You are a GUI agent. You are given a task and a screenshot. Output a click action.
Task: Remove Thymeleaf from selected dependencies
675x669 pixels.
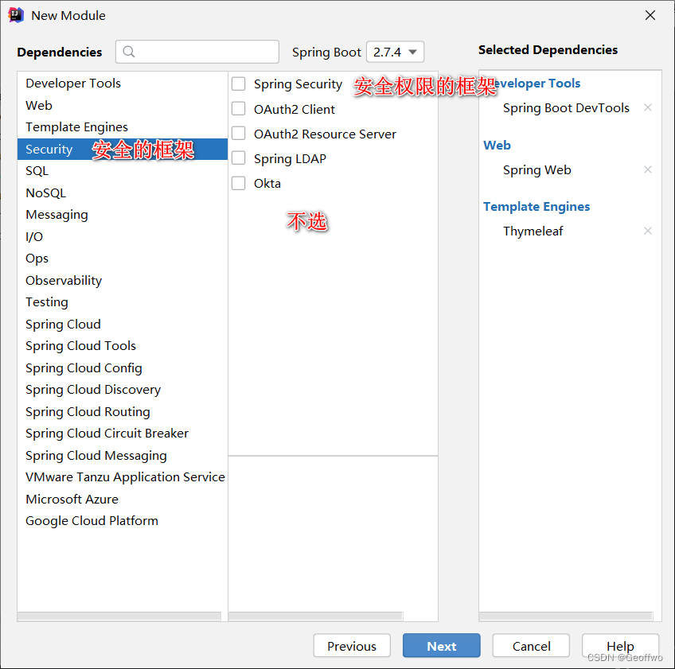(647, 231)
